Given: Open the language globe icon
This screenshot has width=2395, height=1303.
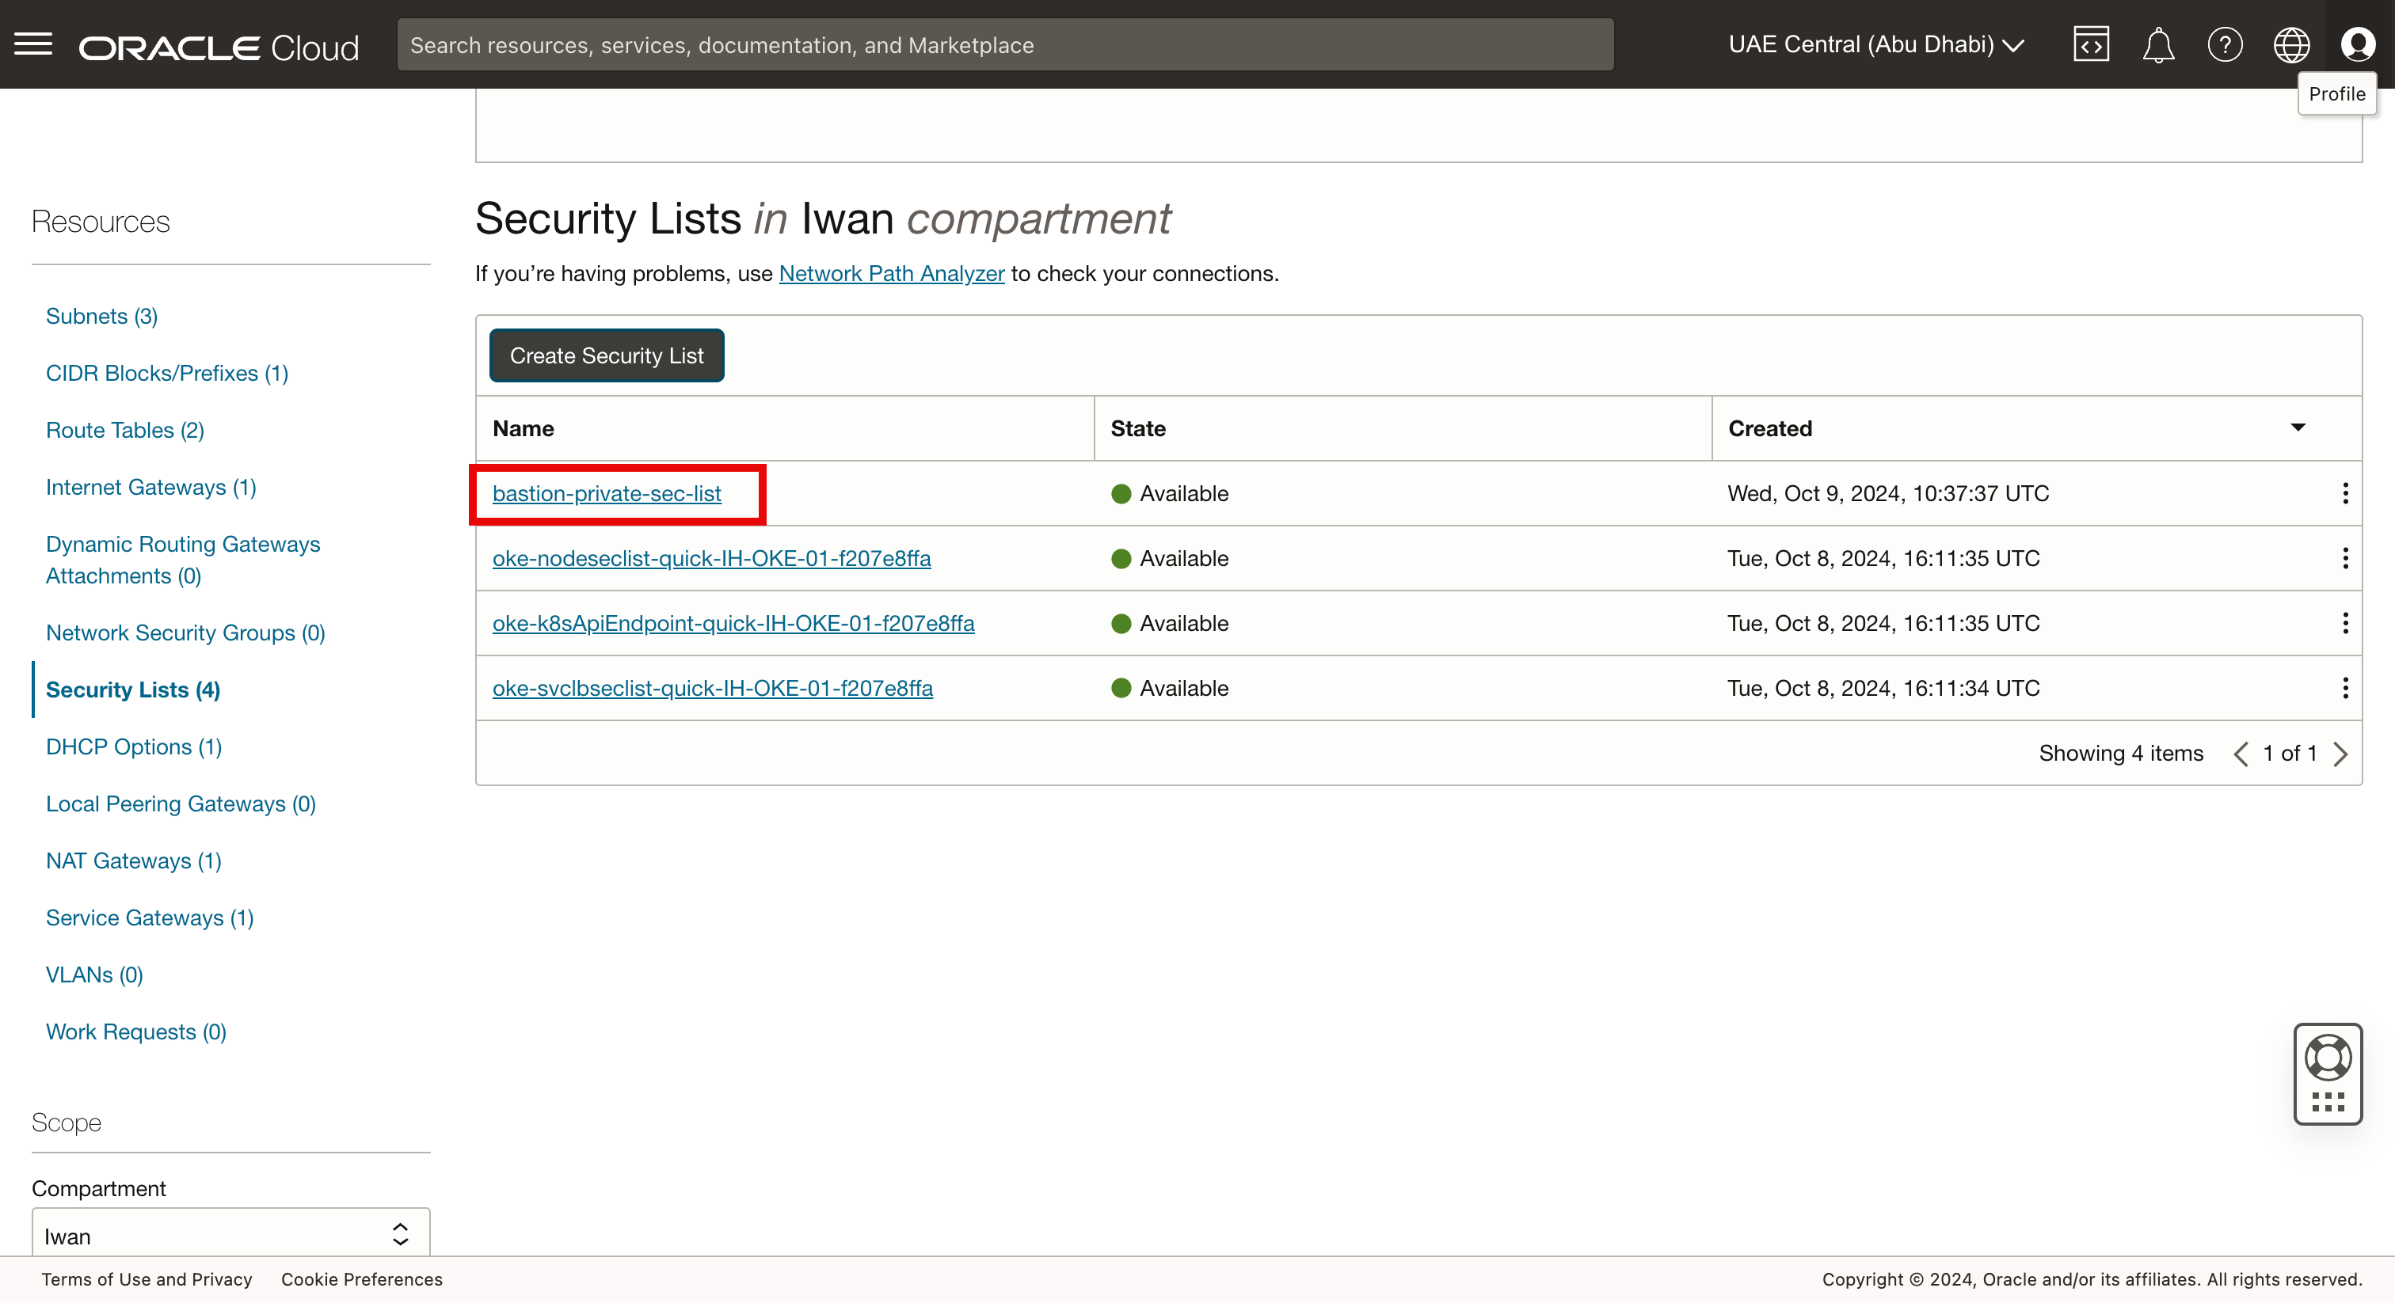Looking at the screenshot, I should pyautogui.click(x=2291, y=44).
